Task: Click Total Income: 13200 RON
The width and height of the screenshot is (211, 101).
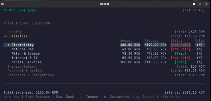Action: point(27,23)
